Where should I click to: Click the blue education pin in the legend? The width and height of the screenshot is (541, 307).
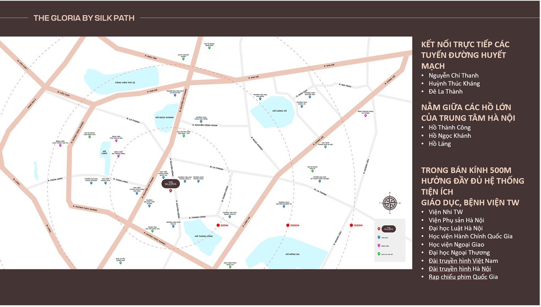(x=379, y=238)
